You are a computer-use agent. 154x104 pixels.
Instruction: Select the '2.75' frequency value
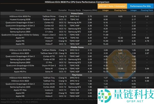coord(90,17)
